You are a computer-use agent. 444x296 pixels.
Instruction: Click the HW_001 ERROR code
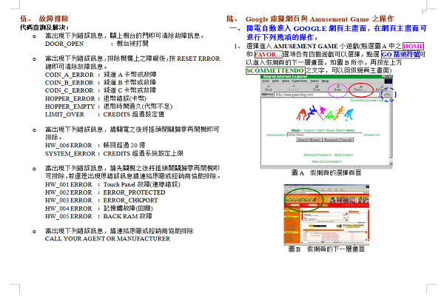[69, 184]
